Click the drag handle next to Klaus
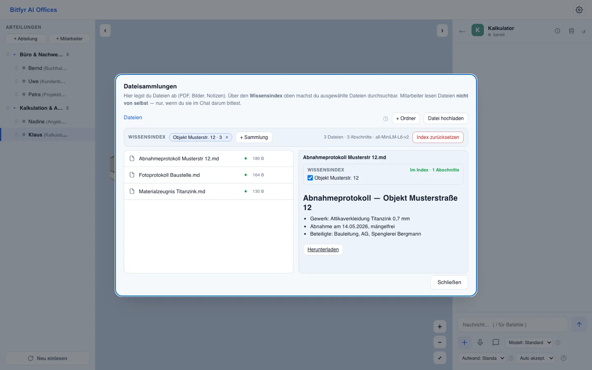The width and height of the screenshot is (592, 370). [16, 135]
